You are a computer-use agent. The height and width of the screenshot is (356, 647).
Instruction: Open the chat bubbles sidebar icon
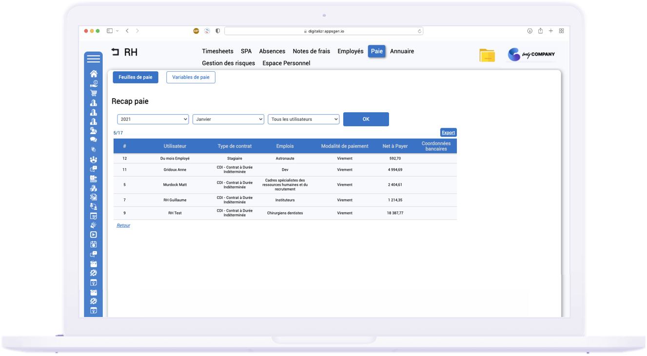pos(94,140)
